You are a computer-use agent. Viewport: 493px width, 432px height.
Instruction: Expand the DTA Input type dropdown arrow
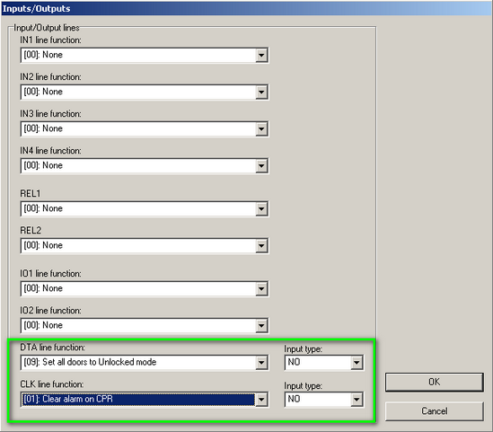coord(357,363)
